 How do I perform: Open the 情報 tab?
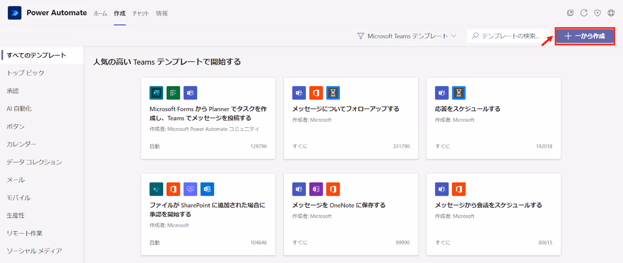162,13
